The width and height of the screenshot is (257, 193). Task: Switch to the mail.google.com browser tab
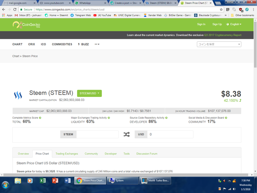point(20,3)
